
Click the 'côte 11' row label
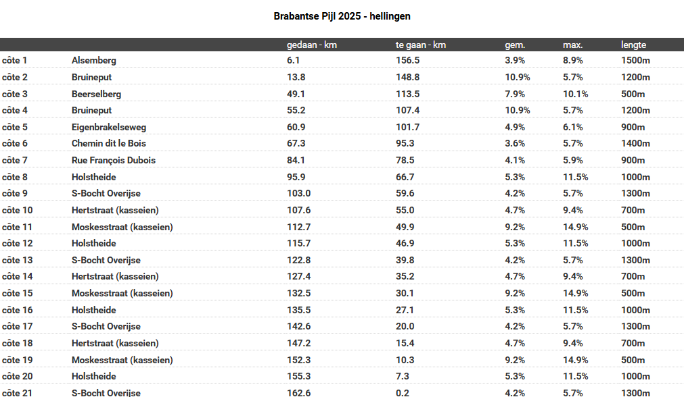(x=18, y=227)
